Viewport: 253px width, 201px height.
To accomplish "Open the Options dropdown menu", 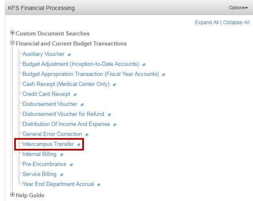I will [x=238, y=8].
